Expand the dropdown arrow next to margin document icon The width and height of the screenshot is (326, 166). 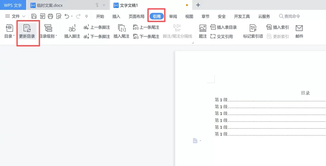click(201, 141)
